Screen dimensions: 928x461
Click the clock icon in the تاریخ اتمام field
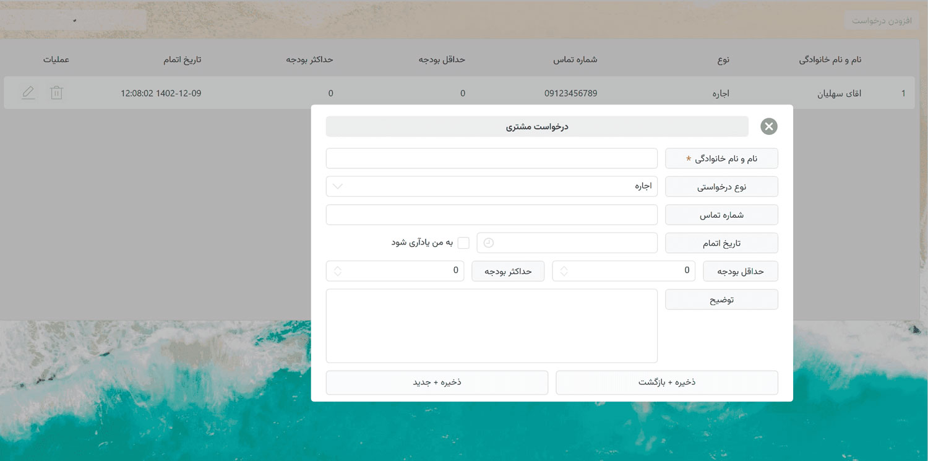(488, 243)
